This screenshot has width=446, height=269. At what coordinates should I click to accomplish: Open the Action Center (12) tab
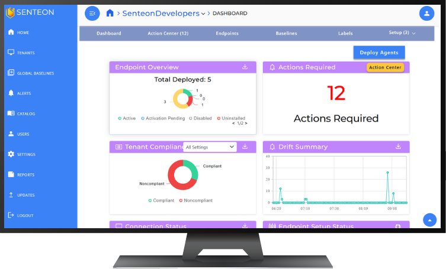168,34
